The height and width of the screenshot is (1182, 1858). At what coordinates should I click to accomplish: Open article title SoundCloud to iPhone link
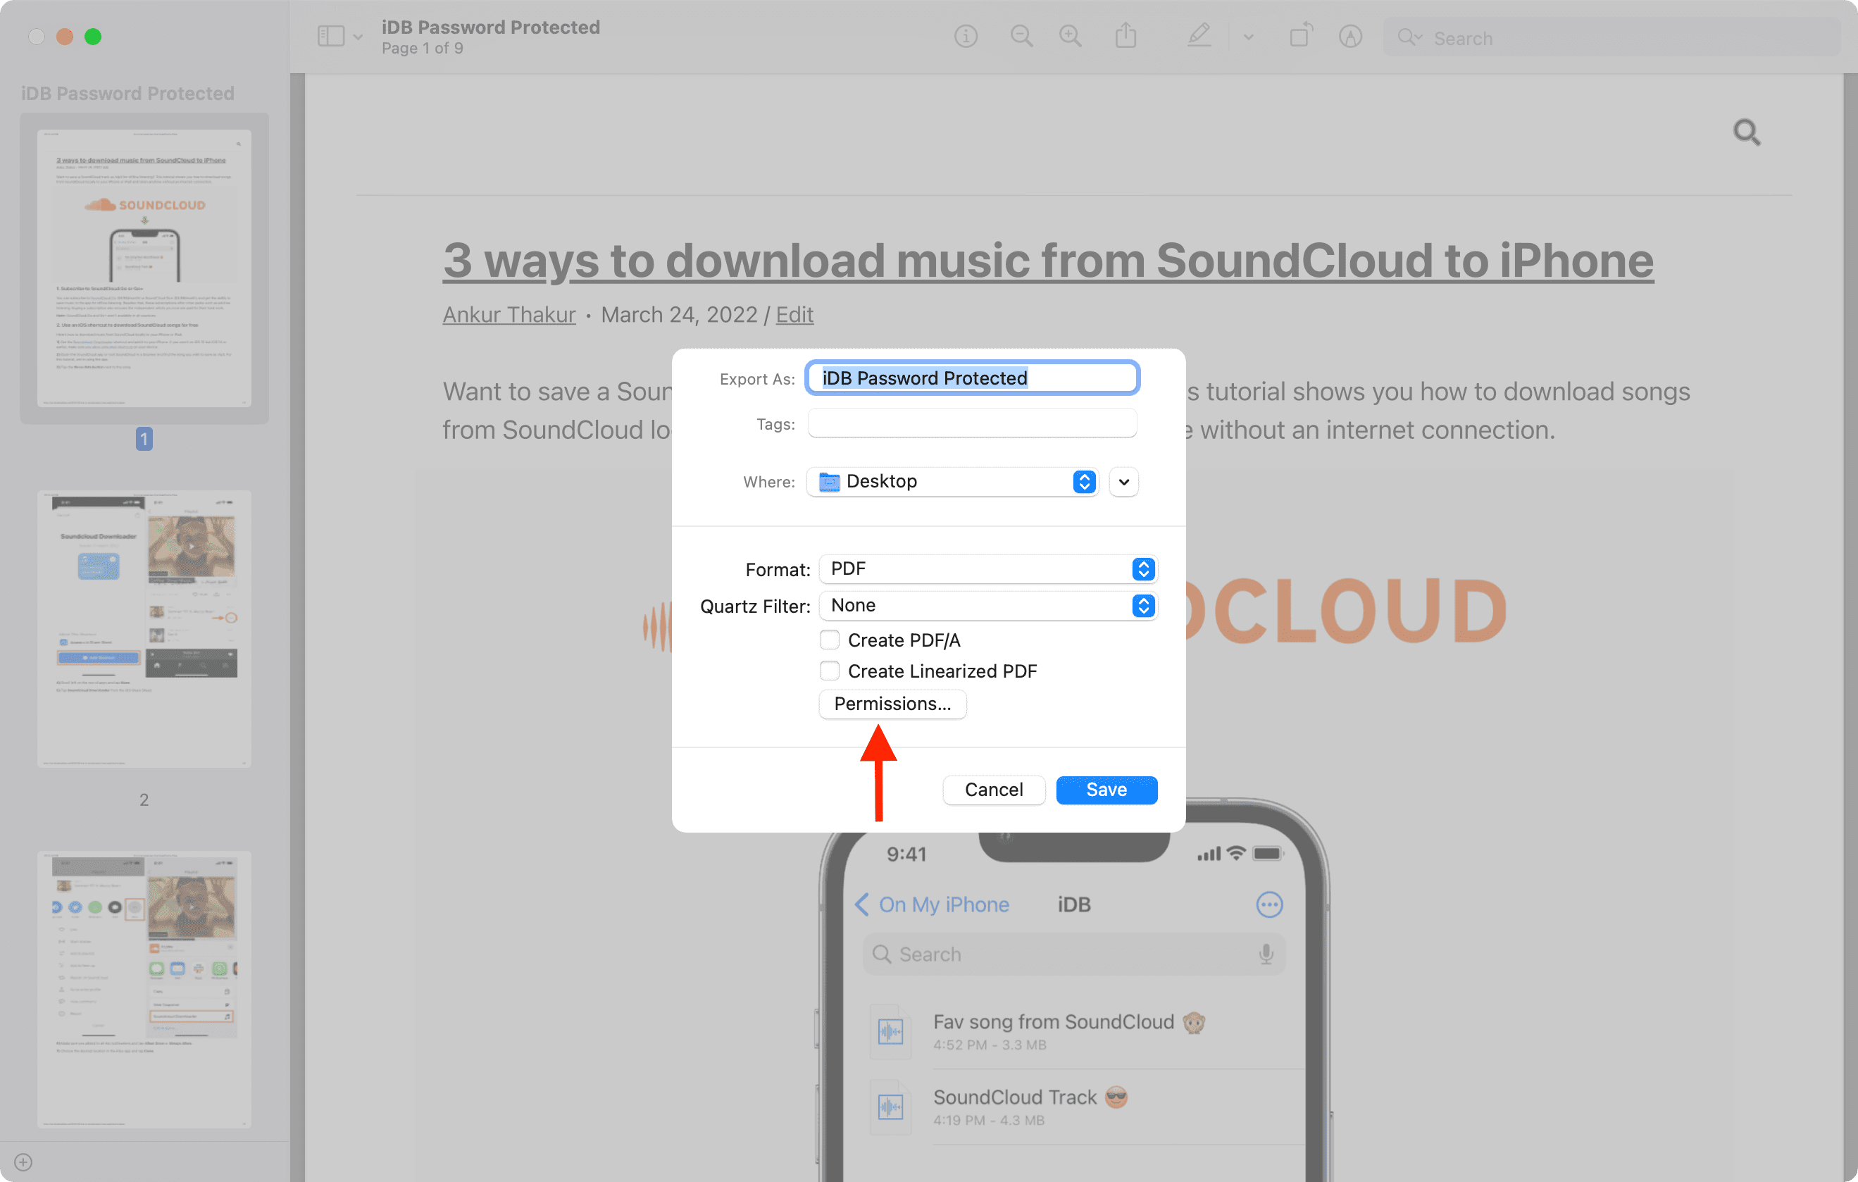tap(1048, 260)
